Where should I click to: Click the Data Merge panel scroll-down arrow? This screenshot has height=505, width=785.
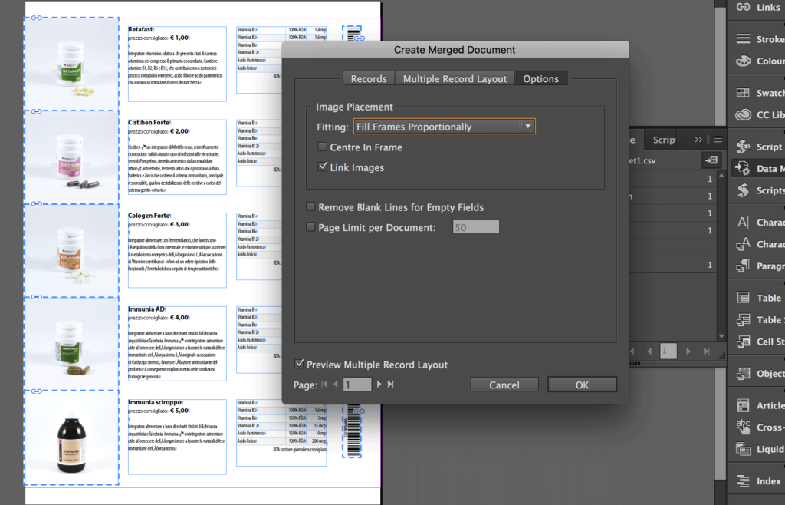pos(721,336)
